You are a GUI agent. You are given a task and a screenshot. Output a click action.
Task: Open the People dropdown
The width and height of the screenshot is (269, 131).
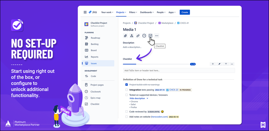point(161,12)
